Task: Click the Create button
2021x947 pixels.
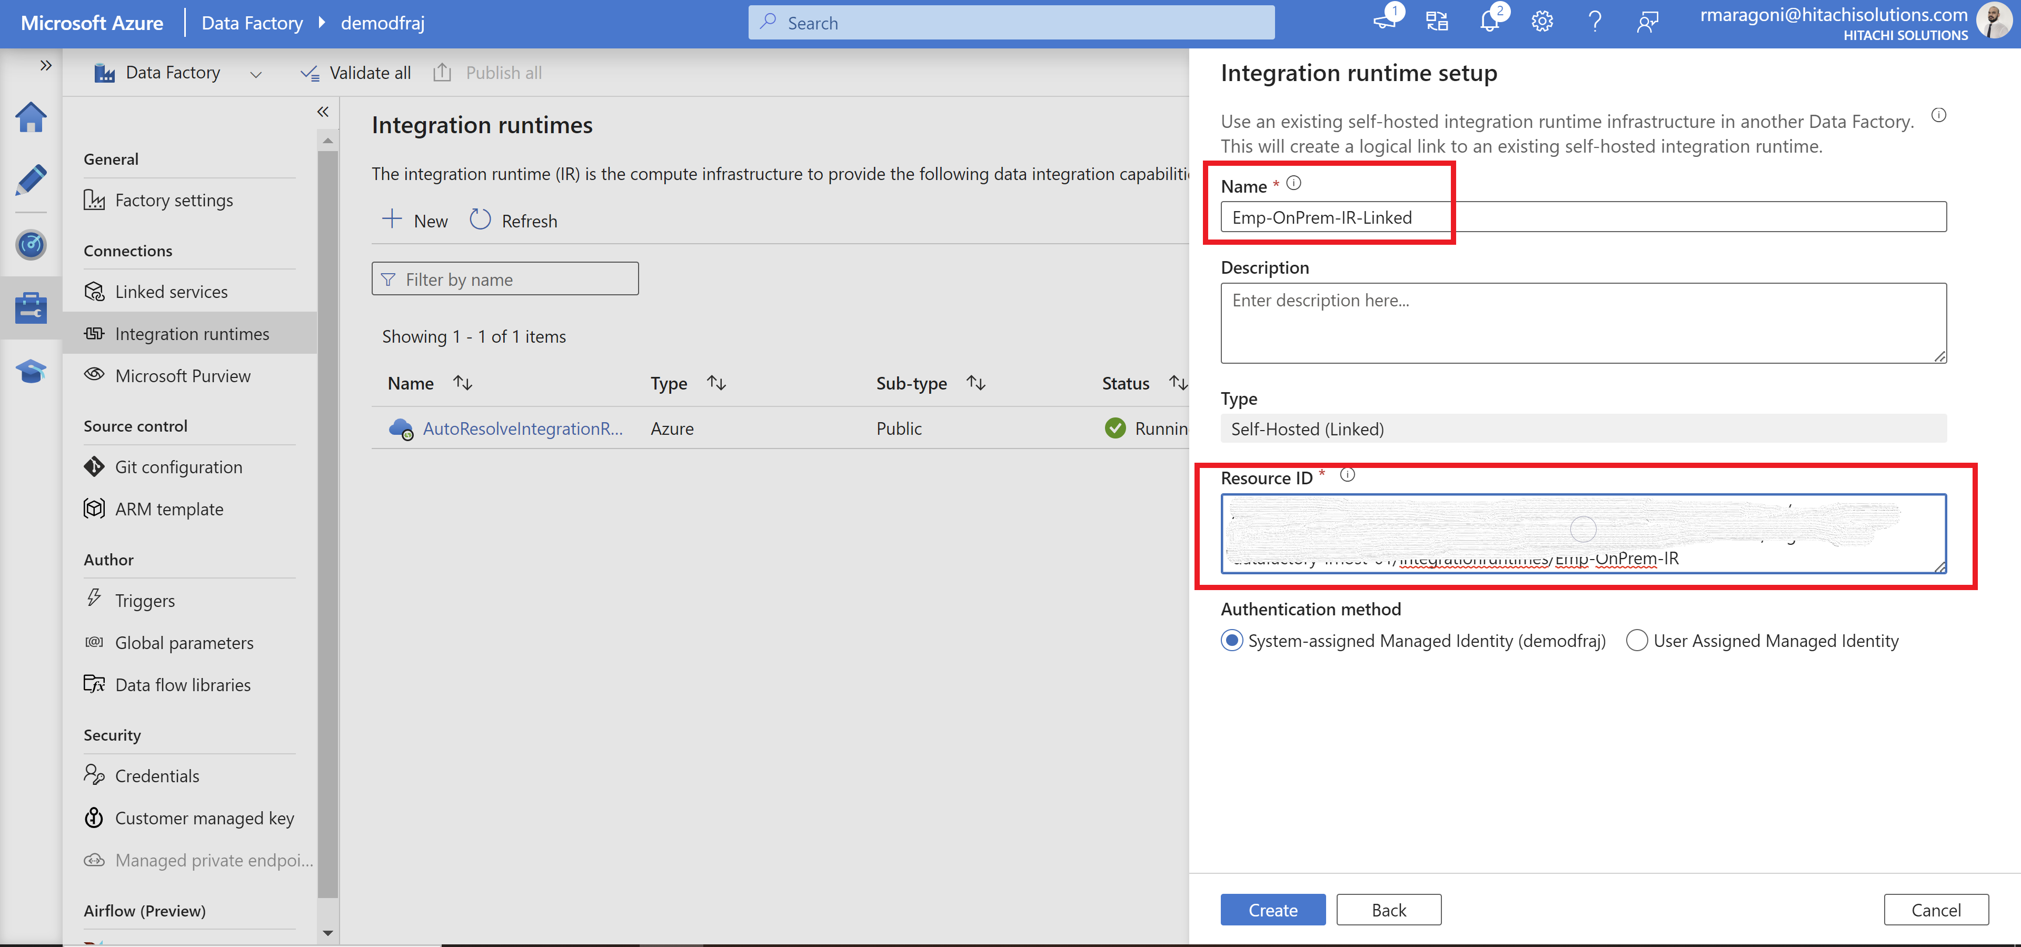Action: (x=1272, y=909)
